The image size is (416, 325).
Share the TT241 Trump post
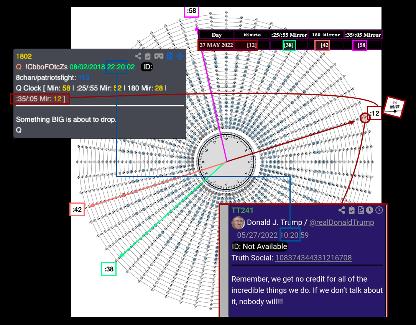[342, 210]
